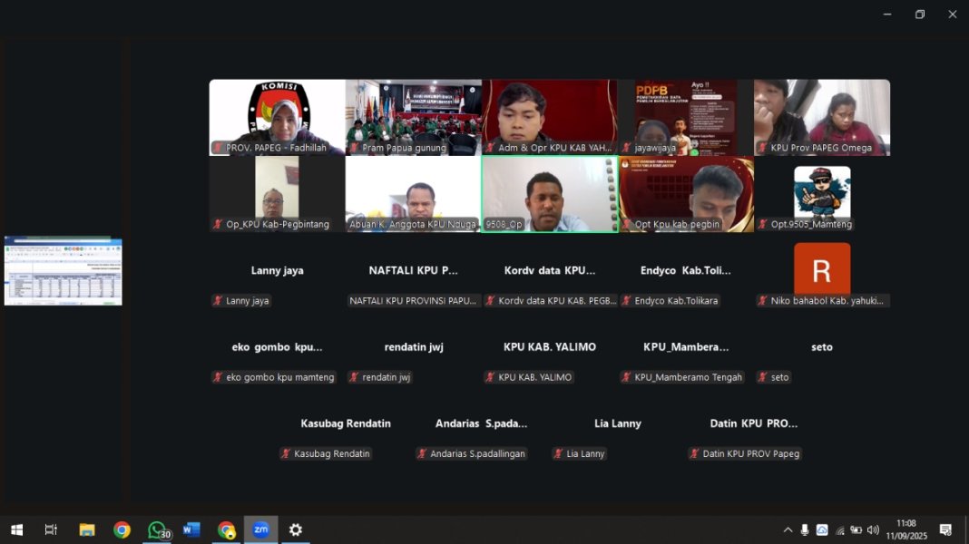This screenshot has width=969, height=544.
Task: Open the Settings gear in the taskbar
Action: coord(295,529)
